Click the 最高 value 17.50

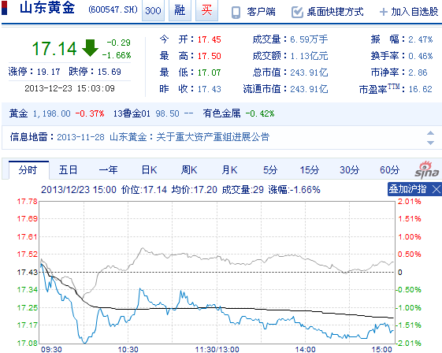pos(209,56)
